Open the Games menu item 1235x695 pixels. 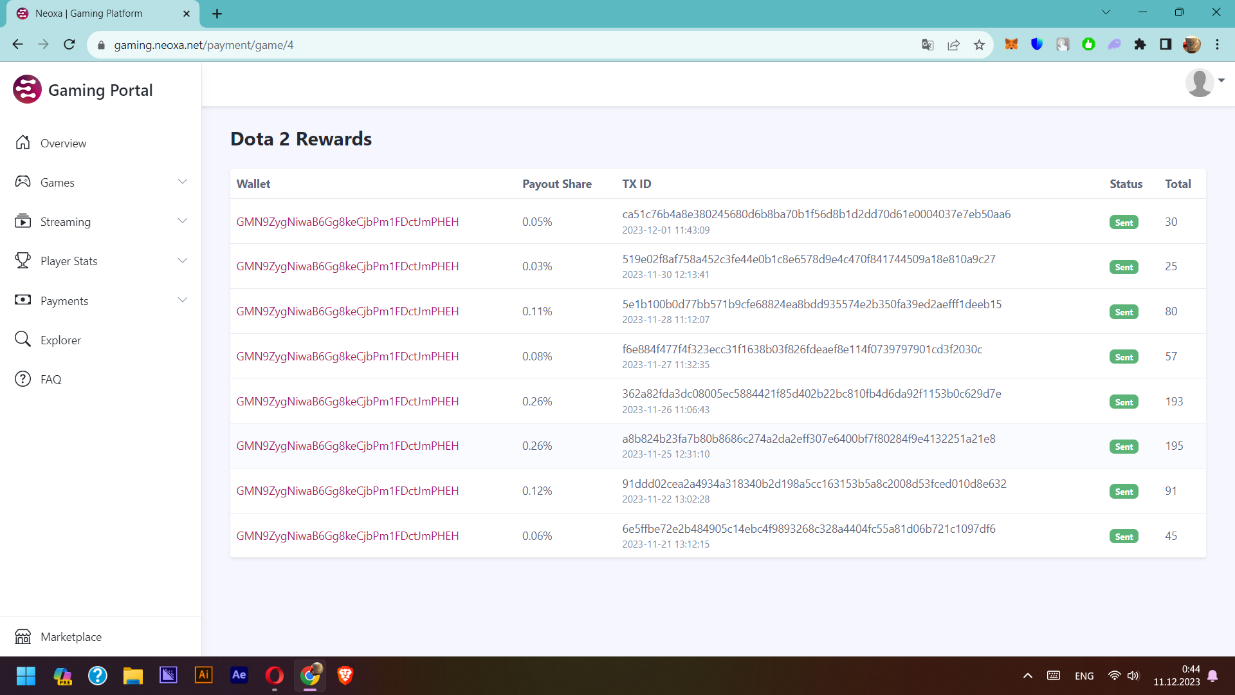point(57,183)
